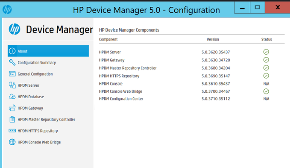
Task: Click version 5.0.3630.34720
Action: [216, 60]
